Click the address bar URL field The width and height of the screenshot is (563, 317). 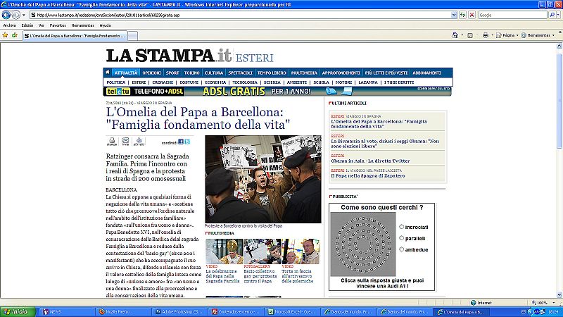241,15
